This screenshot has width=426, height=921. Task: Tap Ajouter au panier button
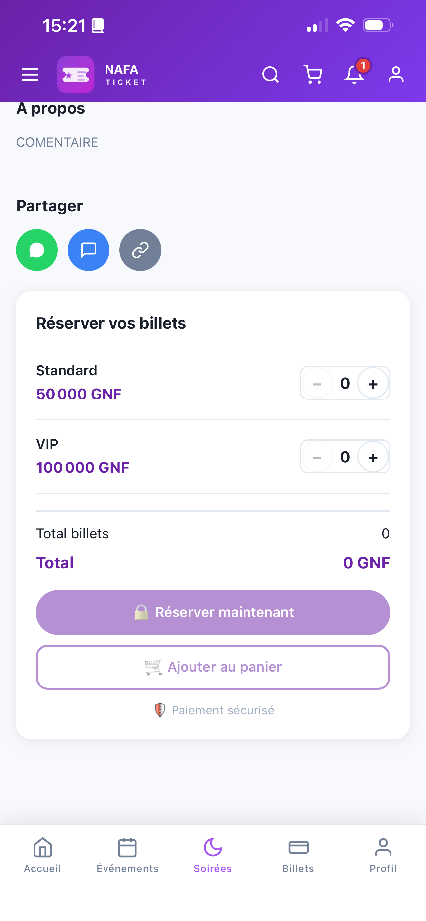point(213,667)
